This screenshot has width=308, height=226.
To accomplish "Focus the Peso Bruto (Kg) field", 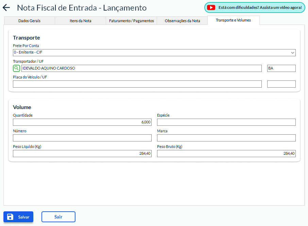I will click(226, 153).
